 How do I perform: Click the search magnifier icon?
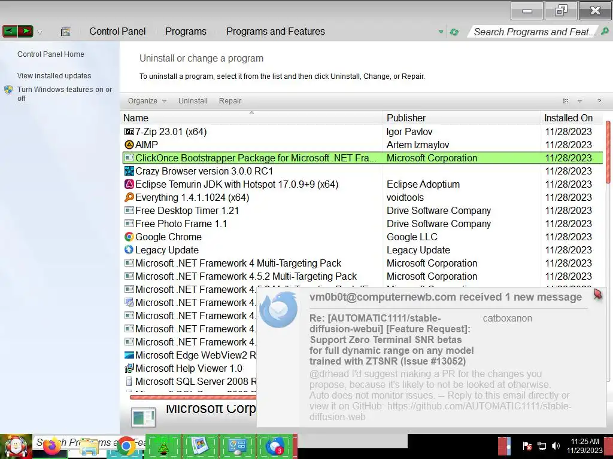605,31
